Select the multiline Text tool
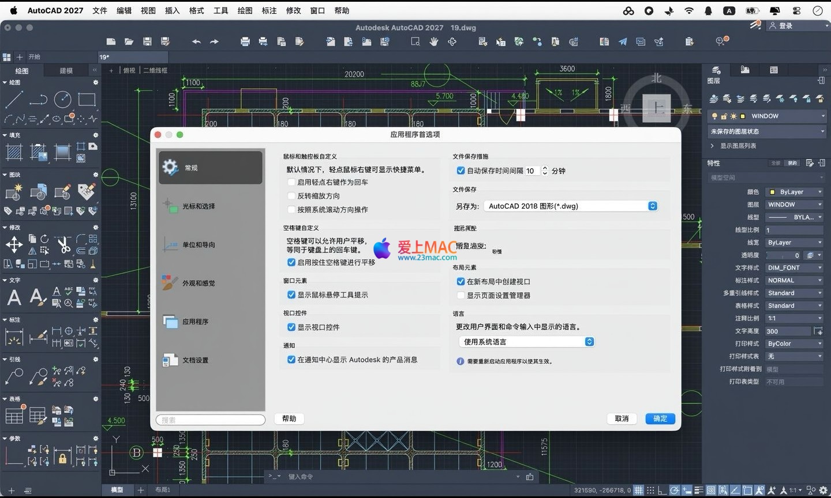The width and height of the screenshot is (831, 498). (14, 297)
